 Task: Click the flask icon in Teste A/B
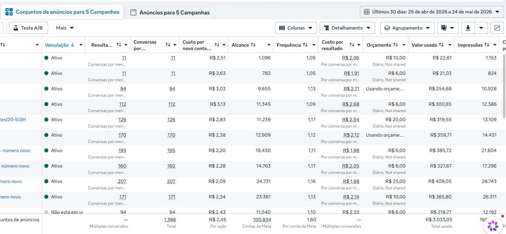[15, 28]
